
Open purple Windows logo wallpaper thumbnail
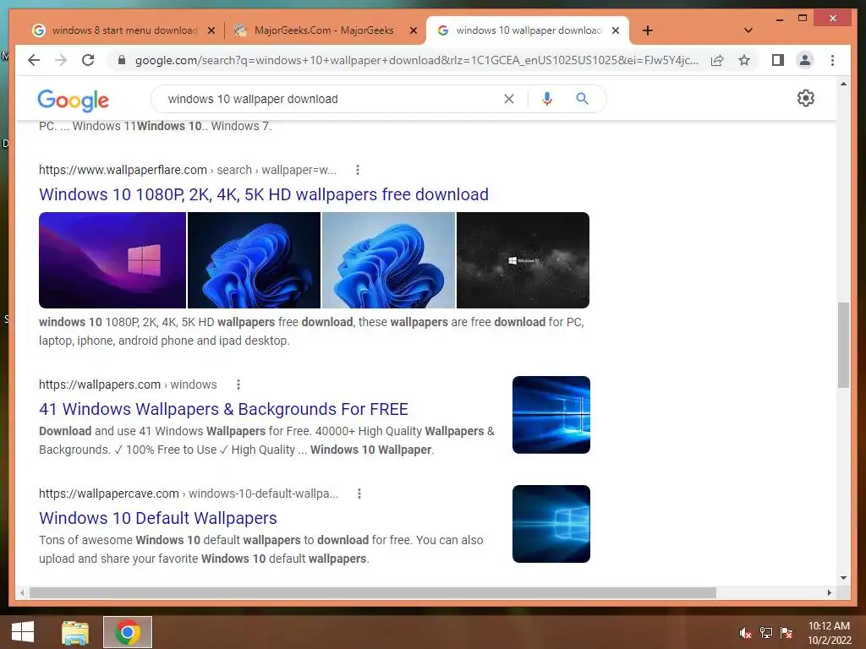click(112, 260)
